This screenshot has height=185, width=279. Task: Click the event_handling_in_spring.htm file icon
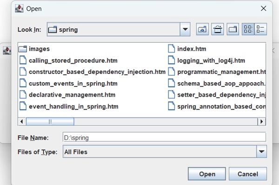point(23,106)
